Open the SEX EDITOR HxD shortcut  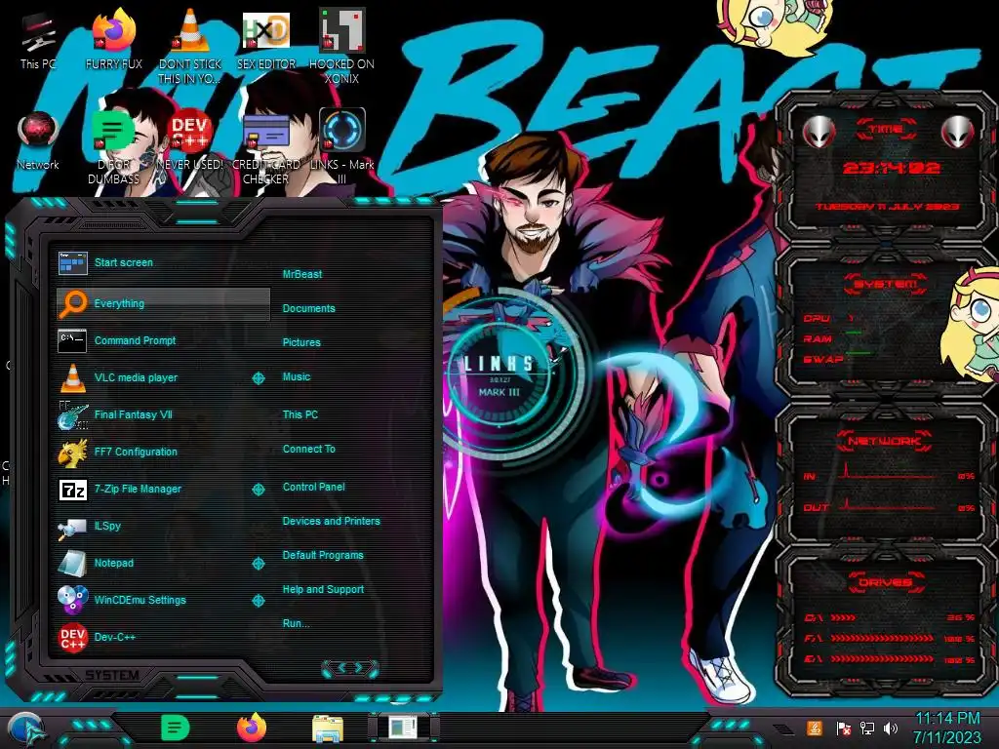click(x=265, y=41)
